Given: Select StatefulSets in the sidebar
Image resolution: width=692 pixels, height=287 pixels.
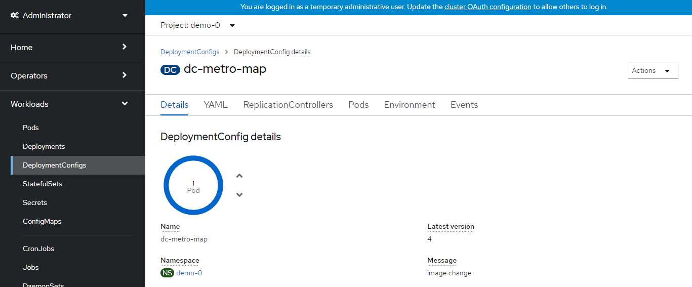Looking at the screenshot, I should click(43, 184).
